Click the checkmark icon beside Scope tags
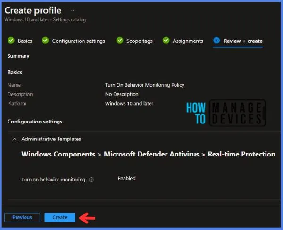Image resolution: width=283 pixels, height=230 pixels. [120, 40]
